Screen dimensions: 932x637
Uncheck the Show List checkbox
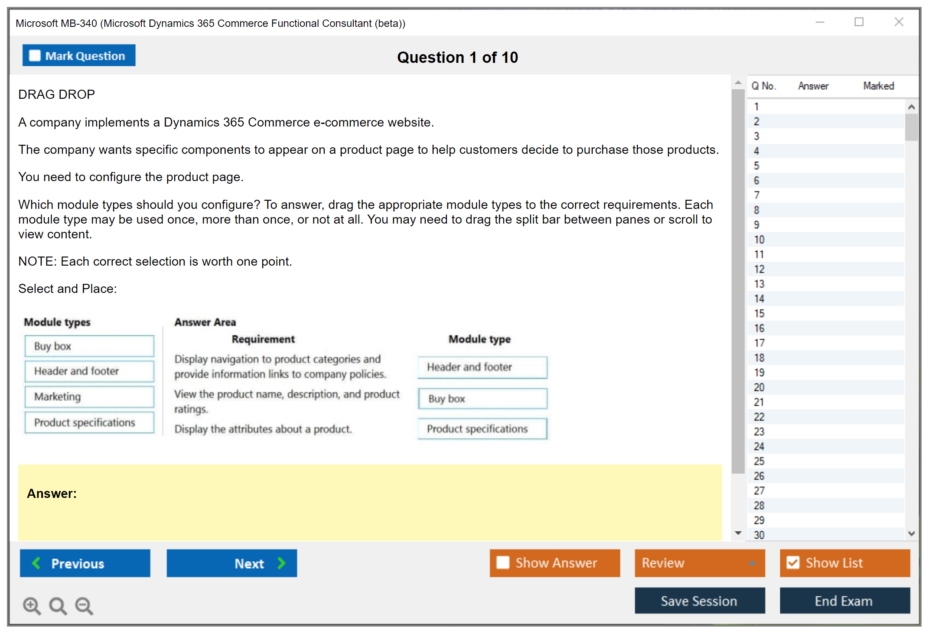pyautogui.click(x=793, y=562)
